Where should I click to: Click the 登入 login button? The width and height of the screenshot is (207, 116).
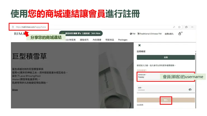166,100
